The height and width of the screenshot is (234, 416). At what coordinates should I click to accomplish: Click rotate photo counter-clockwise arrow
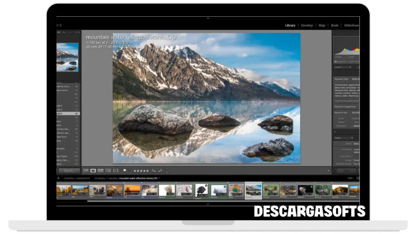[154, 171]
